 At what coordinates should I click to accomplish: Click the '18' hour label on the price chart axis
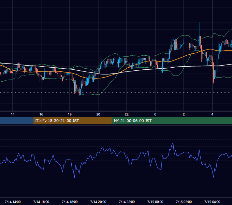click(x=70, y=114)
